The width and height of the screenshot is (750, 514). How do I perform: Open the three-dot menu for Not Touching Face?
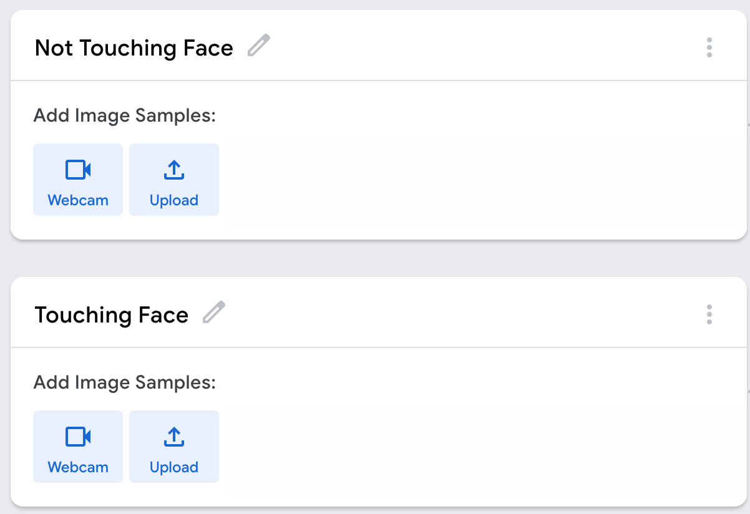click(x=709, y=47)
